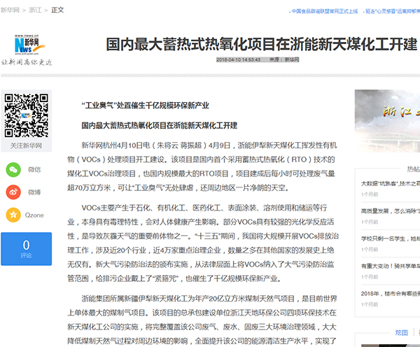Click the green WeChat share icon
Screen dimensions: 420x347
tap(13, 169)
